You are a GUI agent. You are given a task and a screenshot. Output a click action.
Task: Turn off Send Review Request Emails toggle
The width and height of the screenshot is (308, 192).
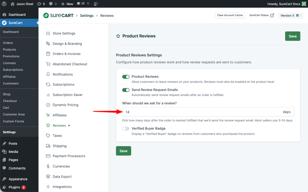(126, 90)
